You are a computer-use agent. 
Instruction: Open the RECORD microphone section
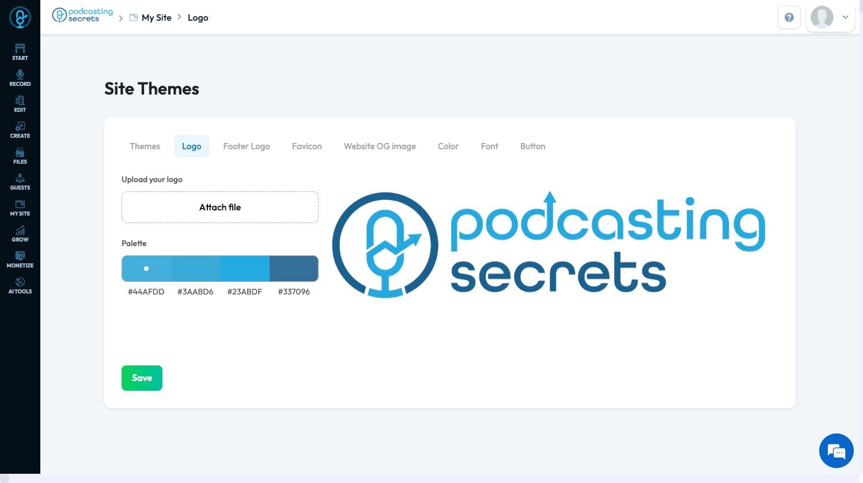[20, 78]
